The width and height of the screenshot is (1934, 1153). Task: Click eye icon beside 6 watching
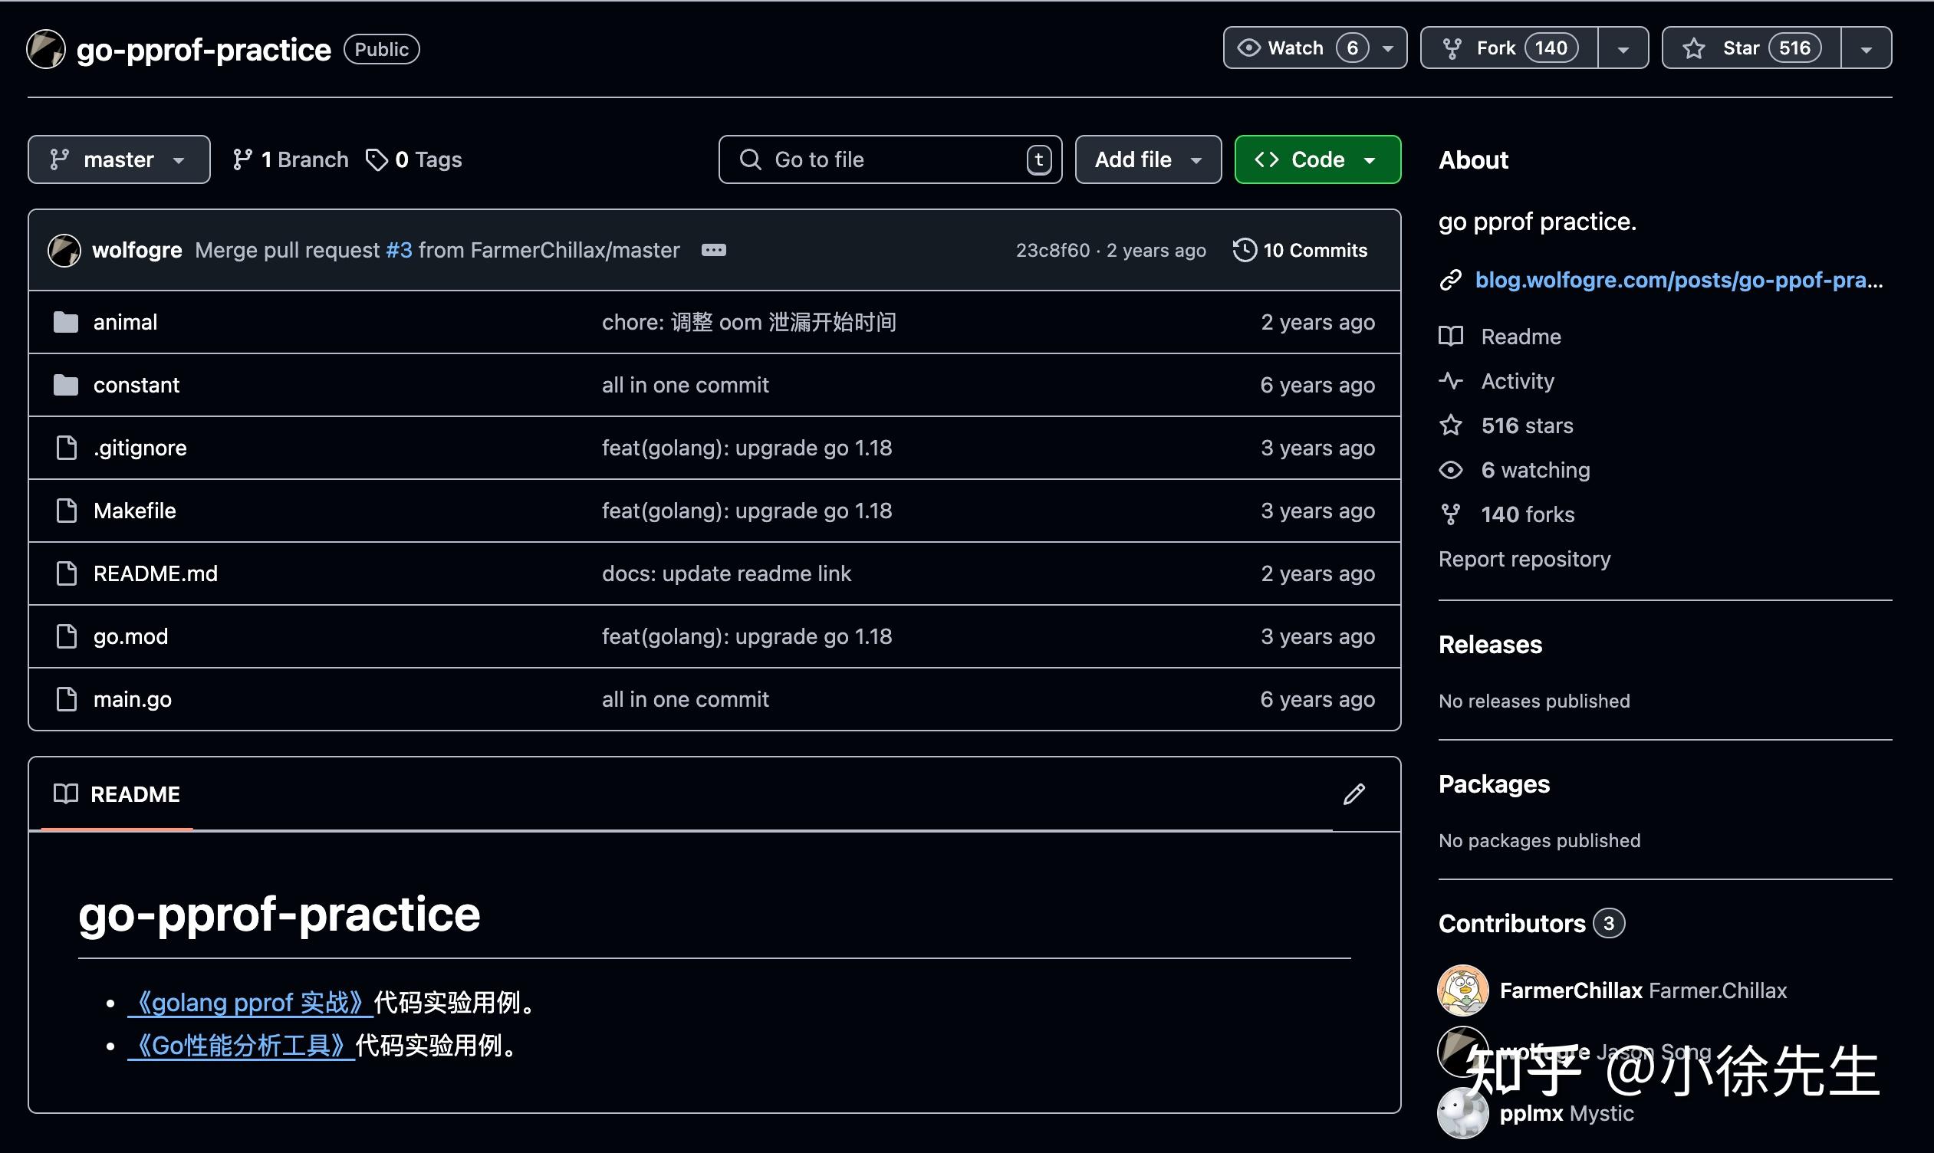(1451, 469)
